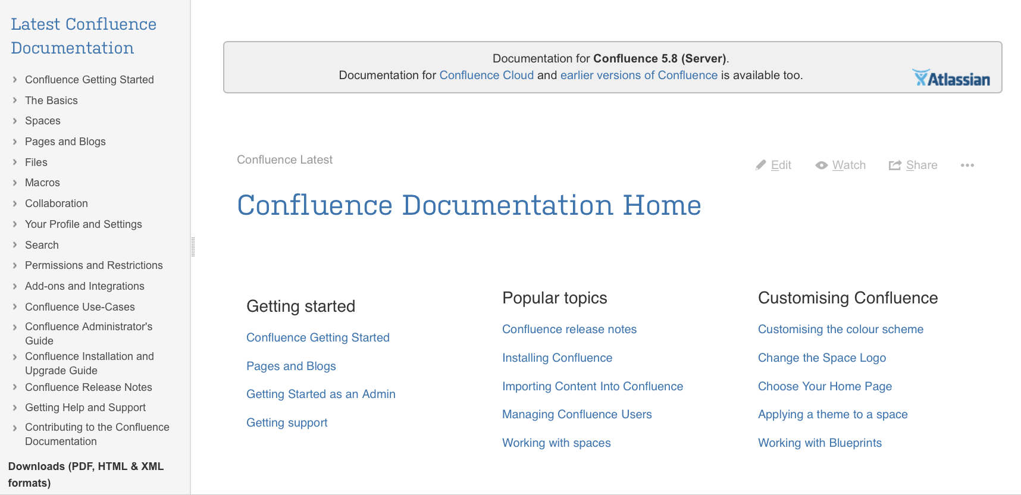Screen dimensions: 1021x495
Task: Expand Confluence Installation and Upgrade Guide chevron
Action: pos(15,357)
